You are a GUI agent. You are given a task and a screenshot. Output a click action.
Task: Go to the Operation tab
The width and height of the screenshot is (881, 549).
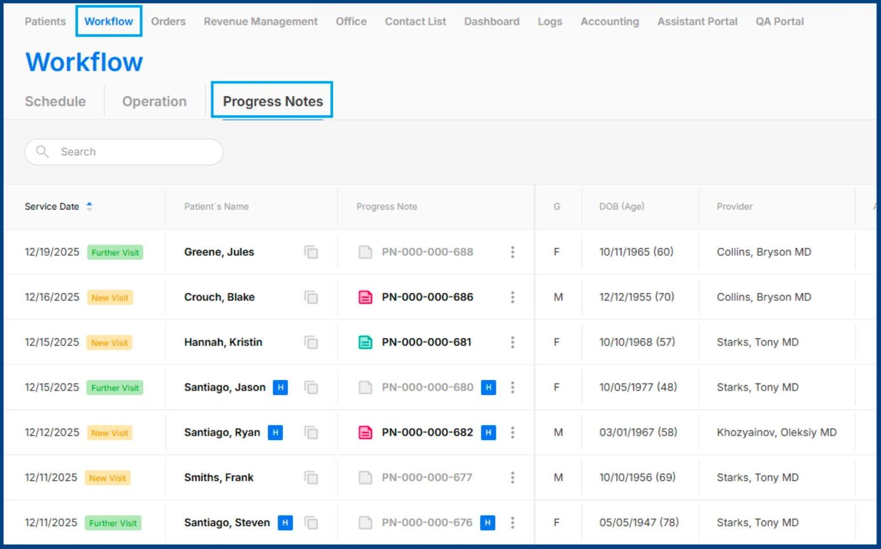(154, 102)
